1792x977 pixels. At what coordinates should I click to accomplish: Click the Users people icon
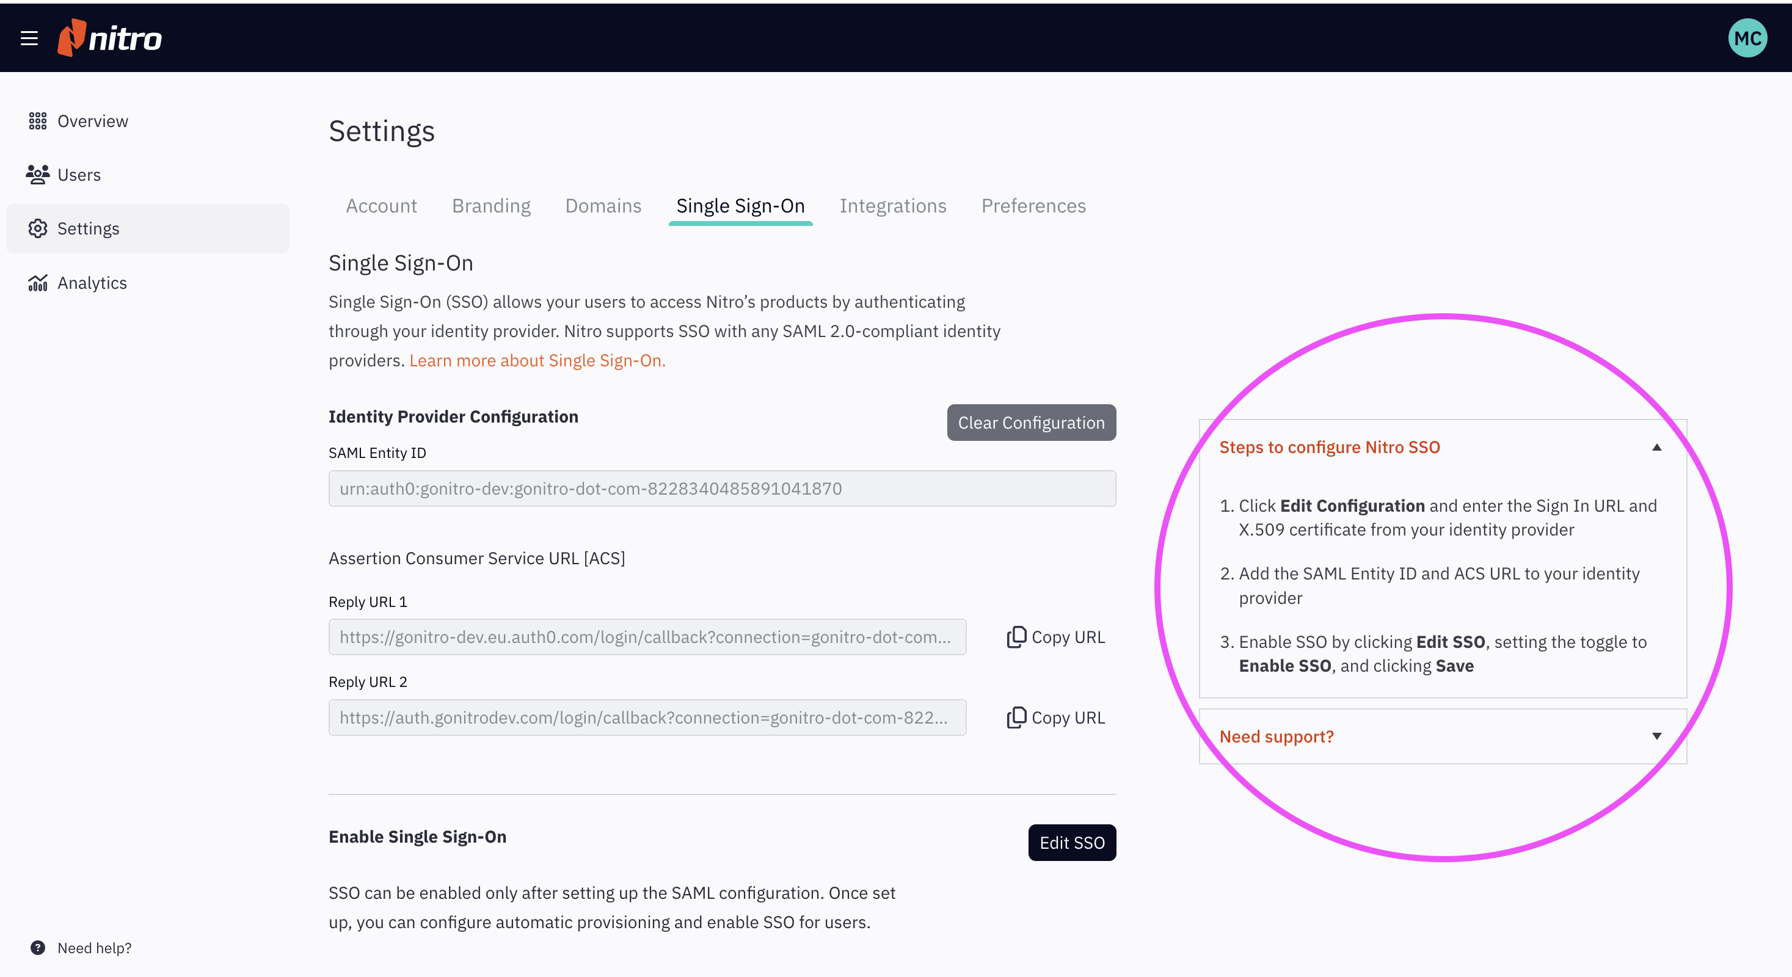point(38,175)
